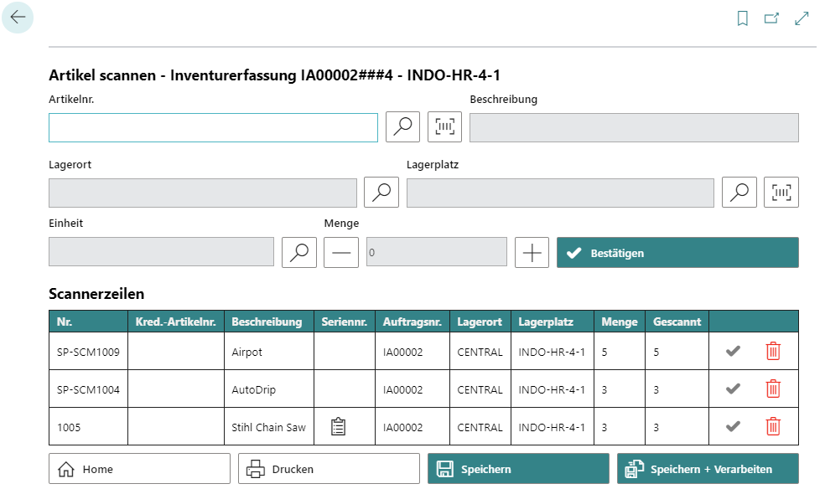Toggle the checkmark on AutoDrip row
The height and width of the screenshot is (489, 825).
(x=733, y=389)
